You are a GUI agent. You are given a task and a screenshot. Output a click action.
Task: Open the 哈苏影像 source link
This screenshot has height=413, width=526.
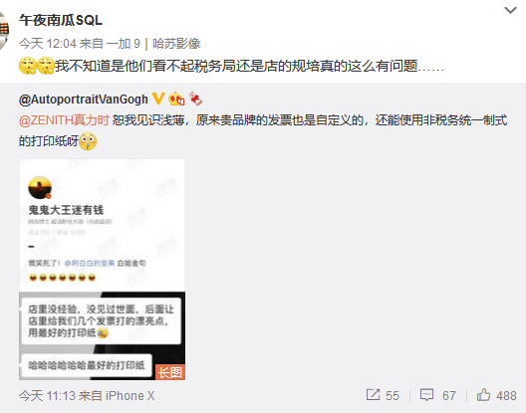click(x=176, y=44)
